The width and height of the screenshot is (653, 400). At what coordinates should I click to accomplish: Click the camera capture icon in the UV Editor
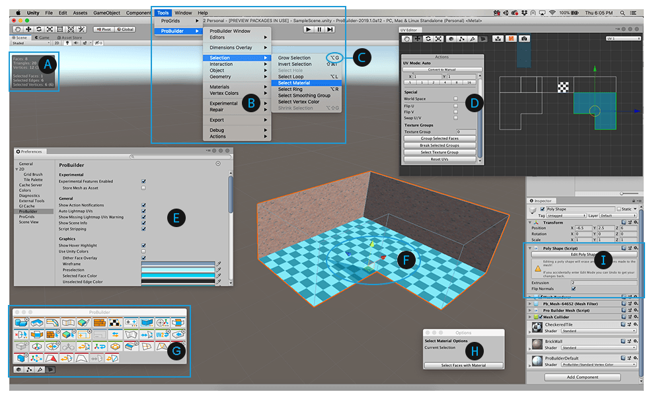524,39
